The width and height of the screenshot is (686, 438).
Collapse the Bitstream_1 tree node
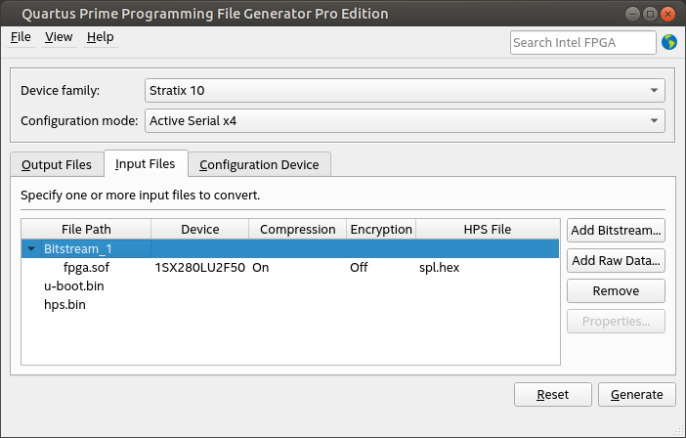[31, 249]
